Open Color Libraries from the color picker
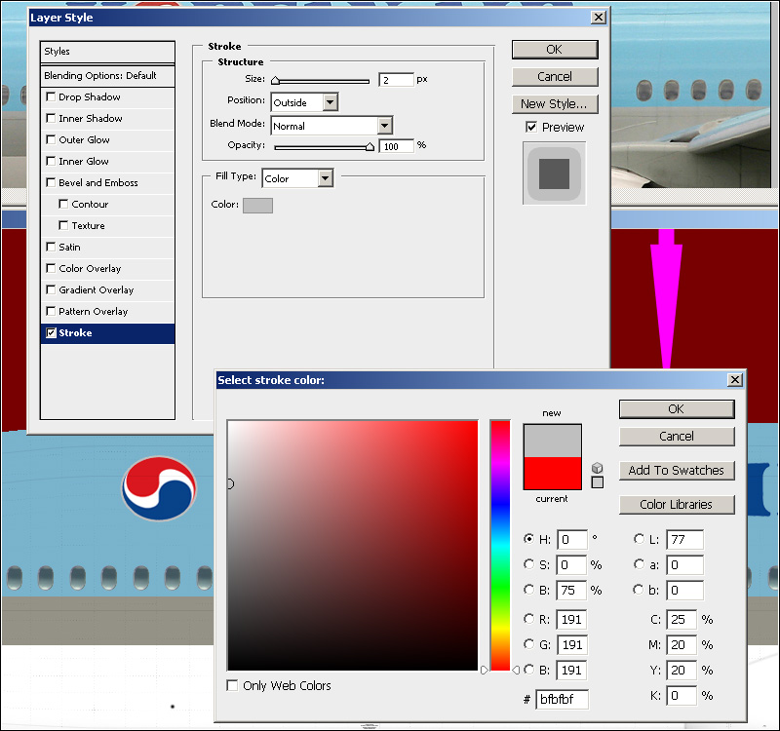 (676, 504)
